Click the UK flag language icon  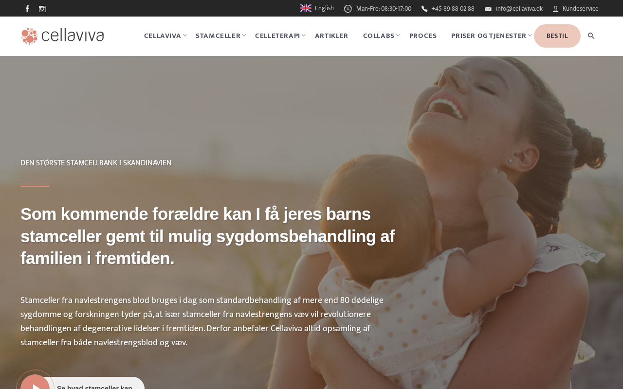coord(306,8)
